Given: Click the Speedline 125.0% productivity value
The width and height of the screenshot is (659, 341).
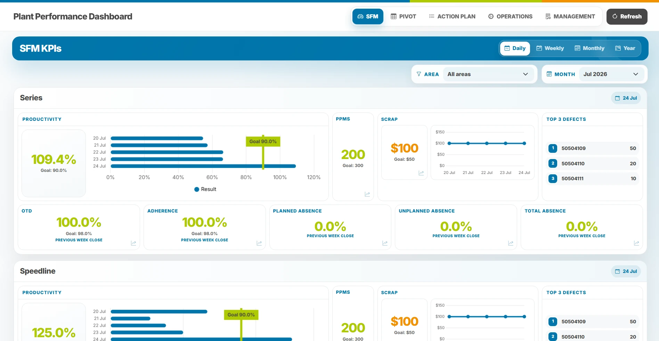Looking at the screenshot, I should pos(54,333).
